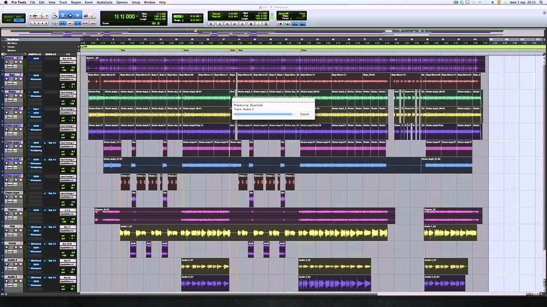Click the first Voz marker in Markers ruler

pos(123,50)
